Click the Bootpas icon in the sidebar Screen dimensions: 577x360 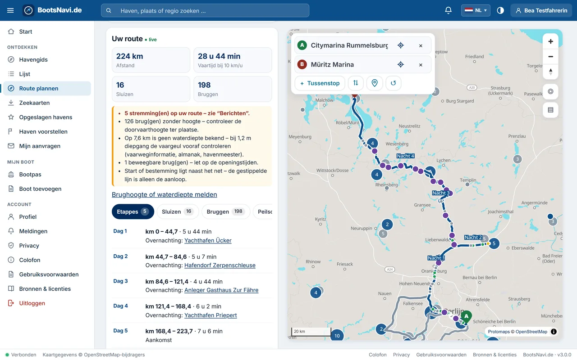pos(11,174)
